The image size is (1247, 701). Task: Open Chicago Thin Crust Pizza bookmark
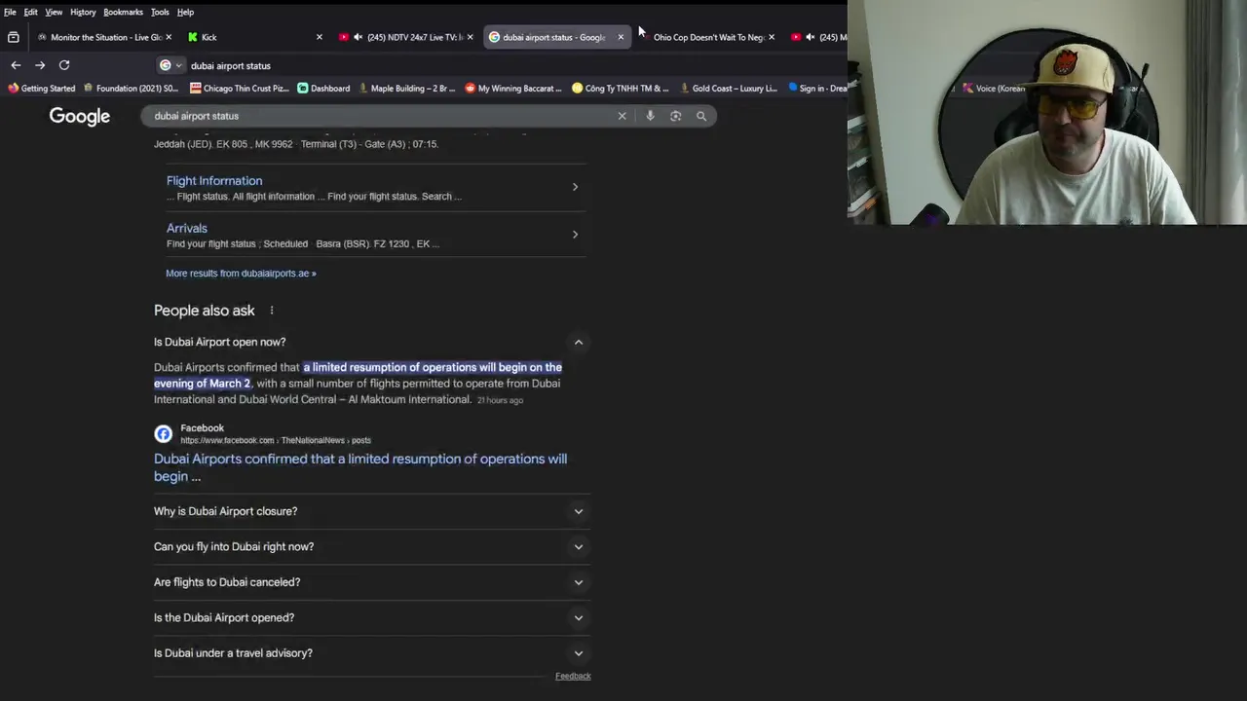pos(239,89)
